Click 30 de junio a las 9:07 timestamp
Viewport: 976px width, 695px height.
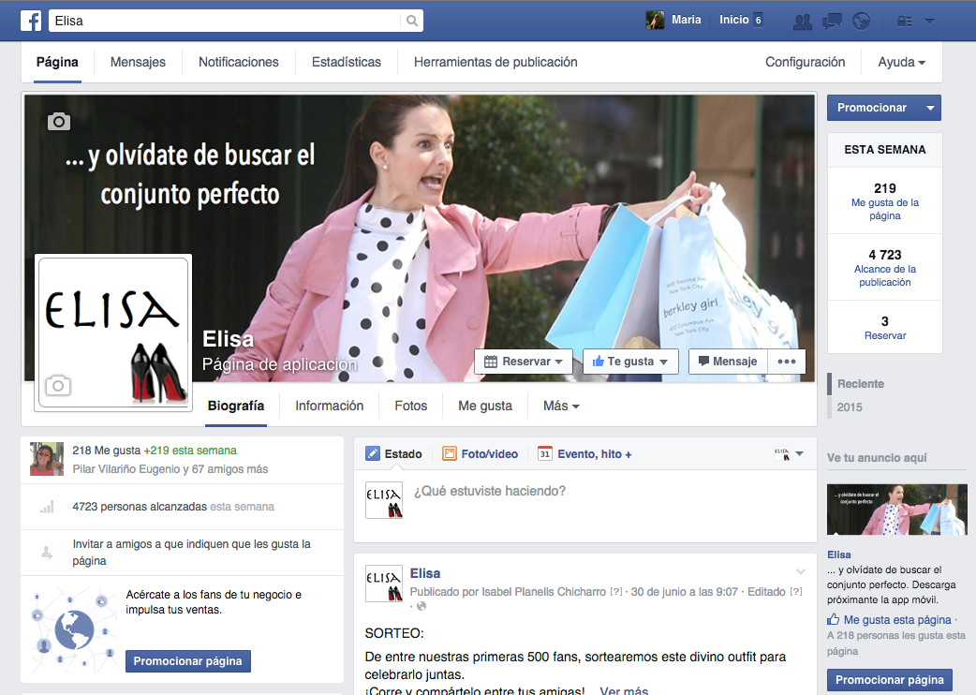click(684, 592)
